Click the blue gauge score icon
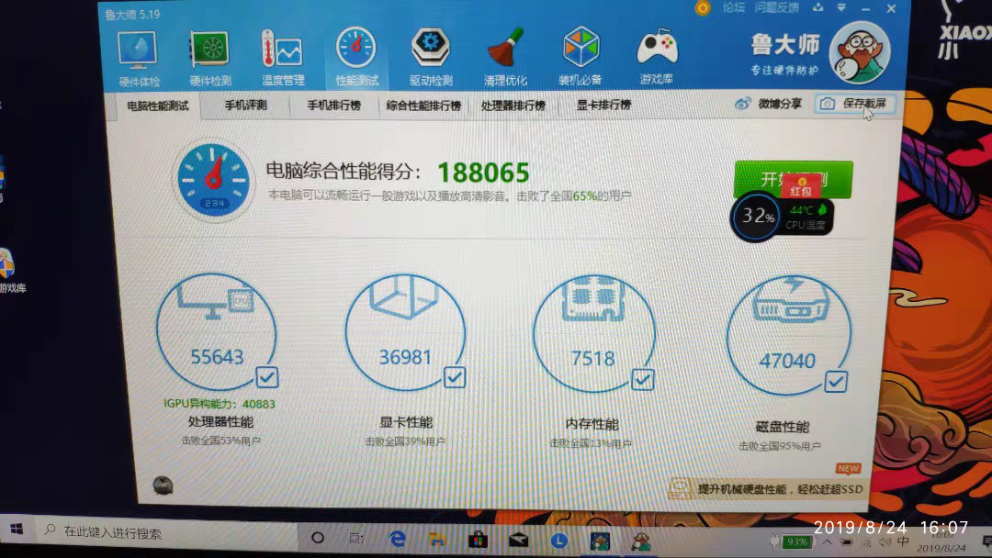Image resolution: width=992 pixels, height=558 pixels. tap(213, 180)
